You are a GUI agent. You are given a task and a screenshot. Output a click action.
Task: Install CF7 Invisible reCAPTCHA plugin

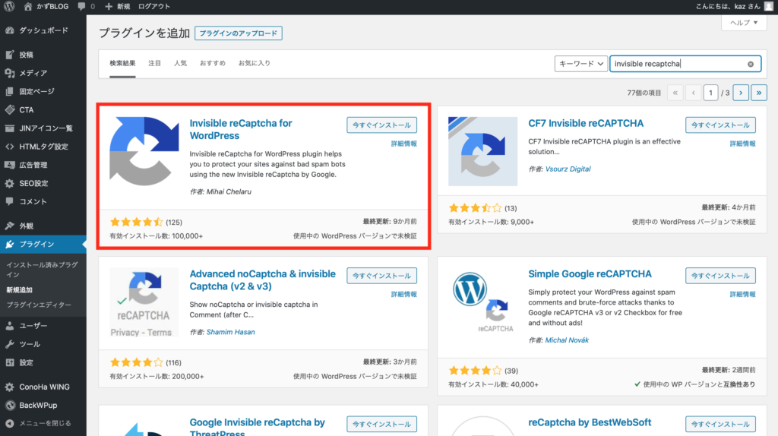tap(720, 125)
